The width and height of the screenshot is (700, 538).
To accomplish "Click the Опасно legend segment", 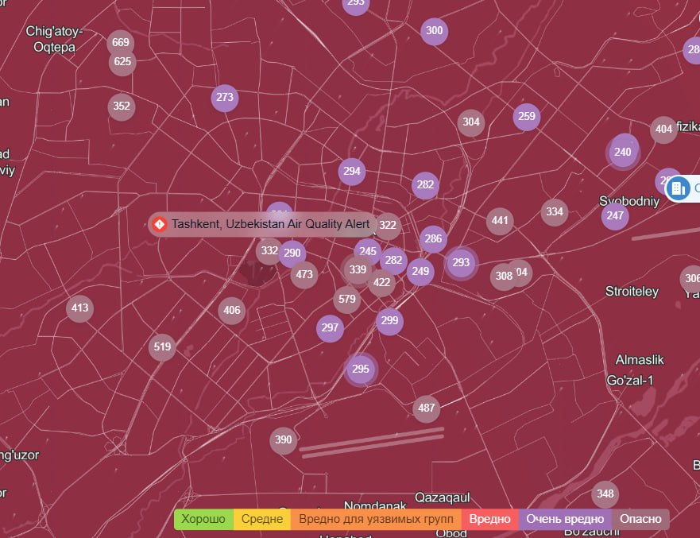I will tap(640, 520).
